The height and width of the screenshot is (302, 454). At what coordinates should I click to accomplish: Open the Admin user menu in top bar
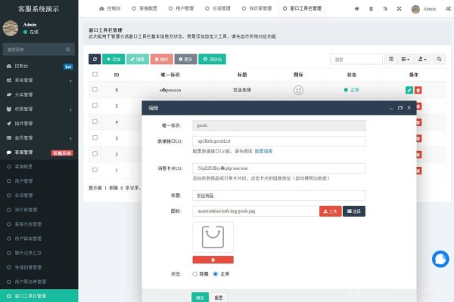(424, 9)
